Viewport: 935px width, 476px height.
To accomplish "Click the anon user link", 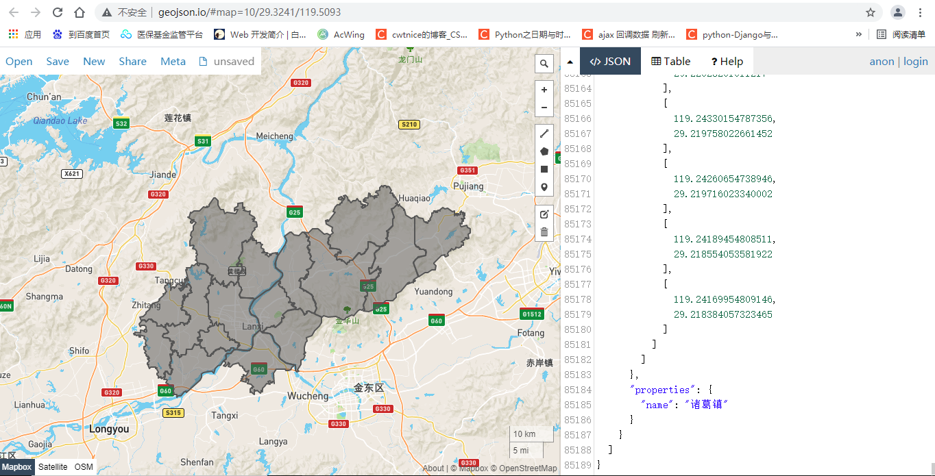I will coord(882,61).
